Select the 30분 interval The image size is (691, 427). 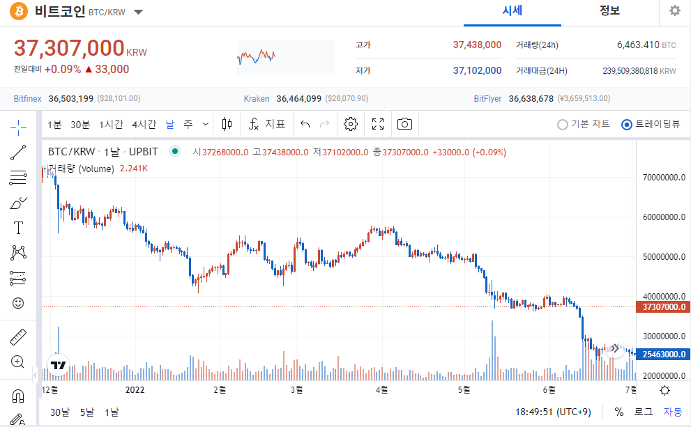[x=80, y=125]
